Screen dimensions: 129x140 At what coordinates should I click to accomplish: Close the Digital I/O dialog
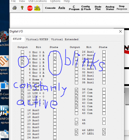pos(121,31)
